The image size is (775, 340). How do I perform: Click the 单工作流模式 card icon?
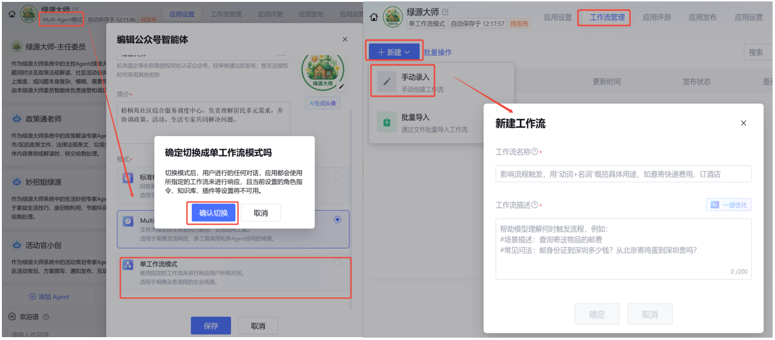tap(128, 265)
